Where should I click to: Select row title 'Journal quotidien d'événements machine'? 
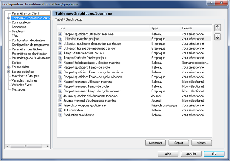[90, 96]
